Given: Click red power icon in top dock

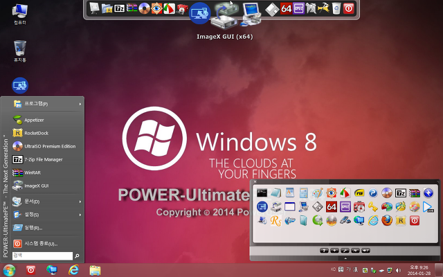Looking at the screenshot, I should point(349,8).
